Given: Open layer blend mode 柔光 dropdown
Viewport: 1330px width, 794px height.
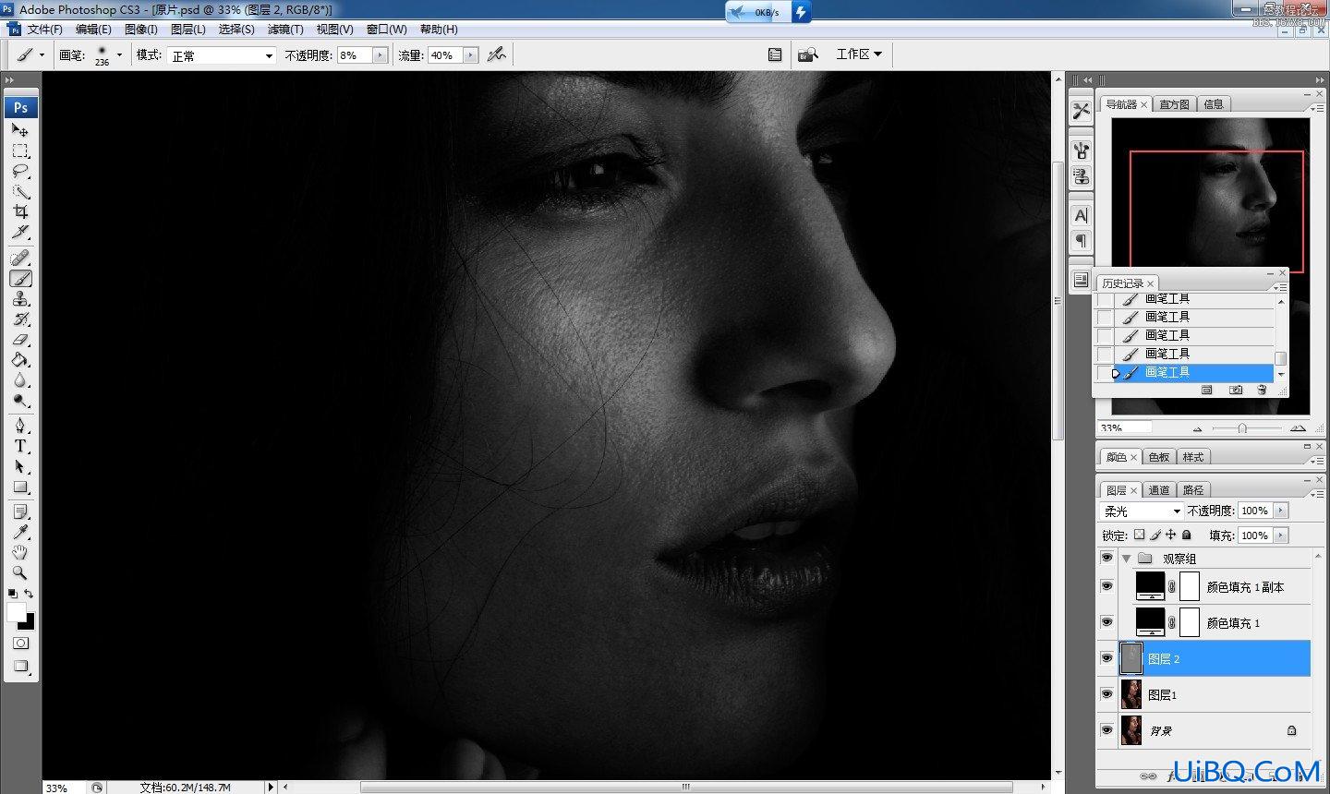Looking at the screenshot, I should (x=1142, y=511).
